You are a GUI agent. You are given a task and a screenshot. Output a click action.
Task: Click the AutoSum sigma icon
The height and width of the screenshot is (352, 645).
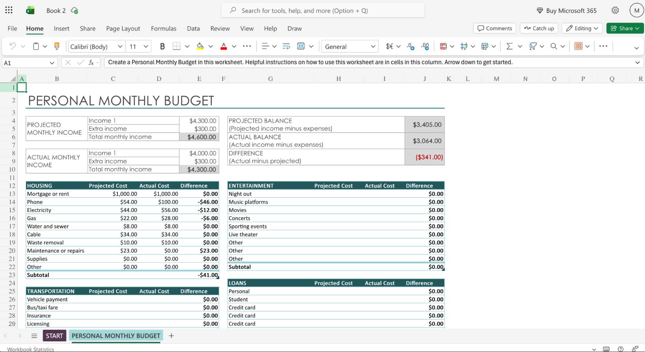(509, 46)
